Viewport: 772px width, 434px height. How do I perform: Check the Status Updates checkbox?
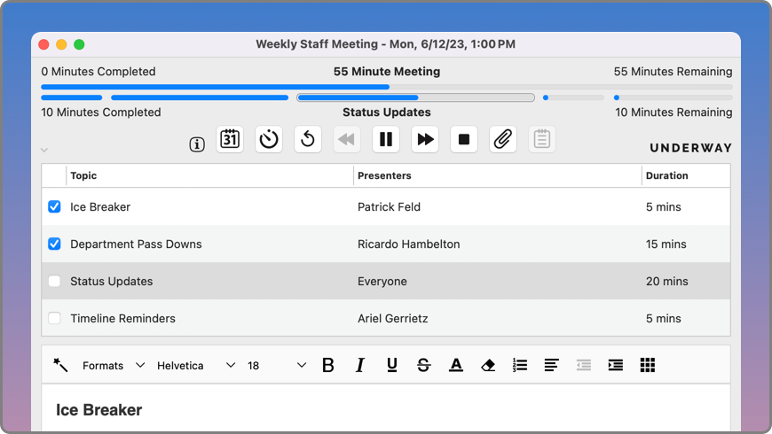tap(54, 281)
